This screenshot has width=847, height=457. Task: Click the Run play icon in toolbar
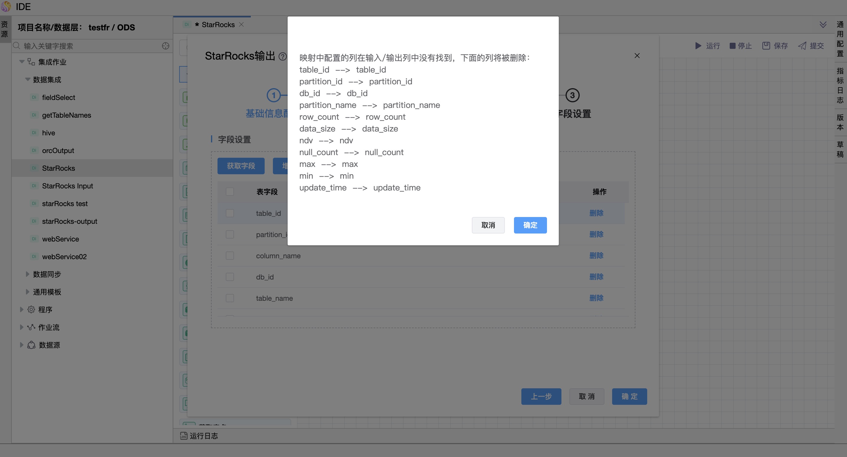tap(698, 46)
